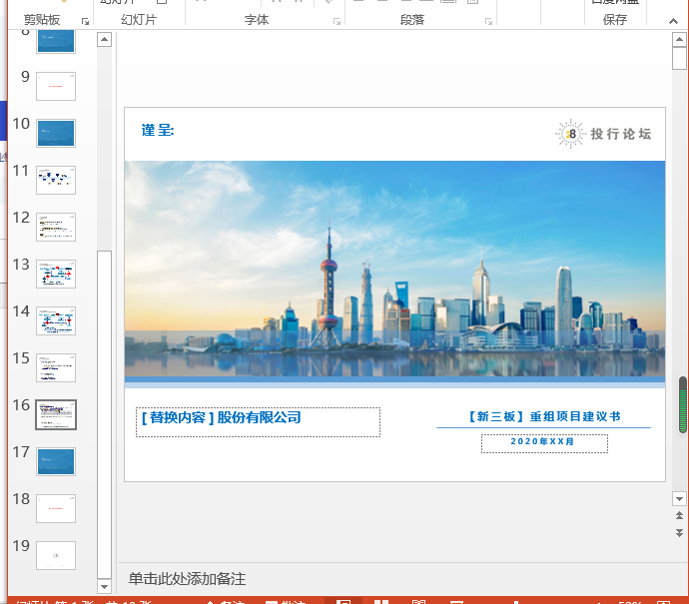The width and height of the screenshot is (689, 604).
Task: Click the thumbnail panel scrollbar thumb
Action: 104,414
